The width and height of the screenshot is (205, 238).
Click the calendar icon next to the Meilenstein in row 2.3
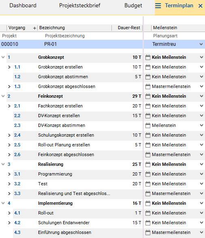tap(148, 125)
